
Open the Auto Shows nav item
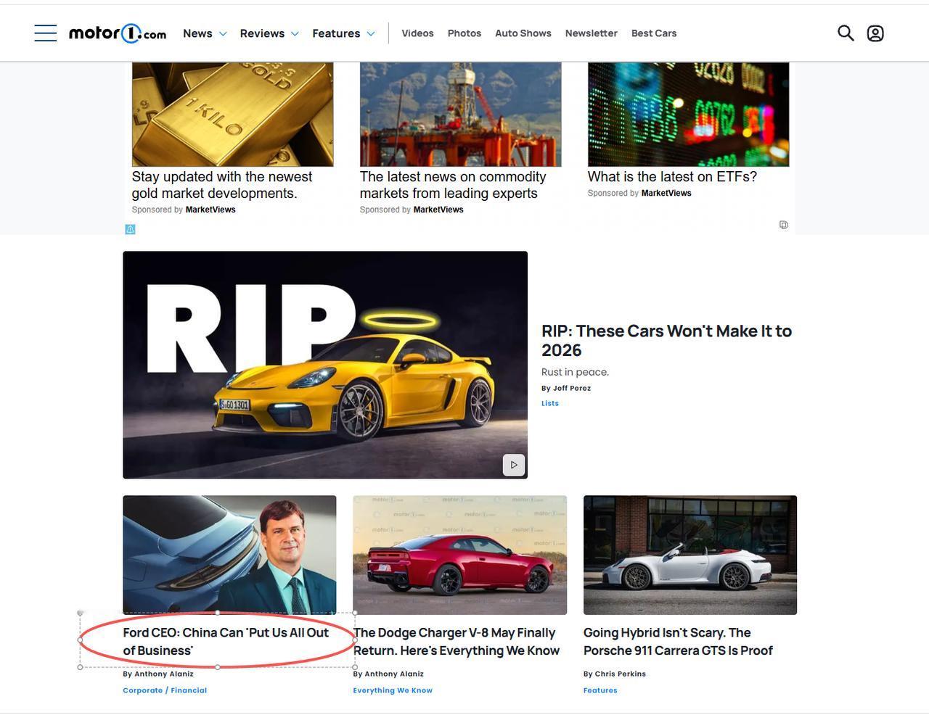[523, 33]
